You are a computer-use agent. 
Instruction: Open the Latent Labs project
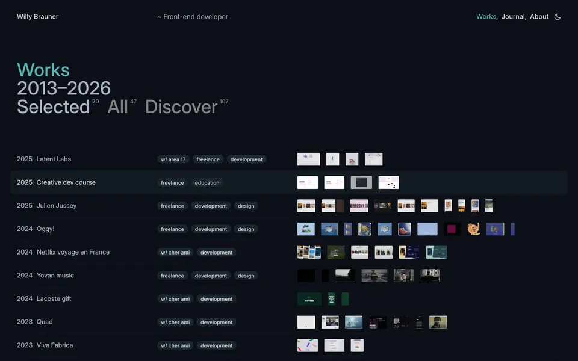(54, 159)
